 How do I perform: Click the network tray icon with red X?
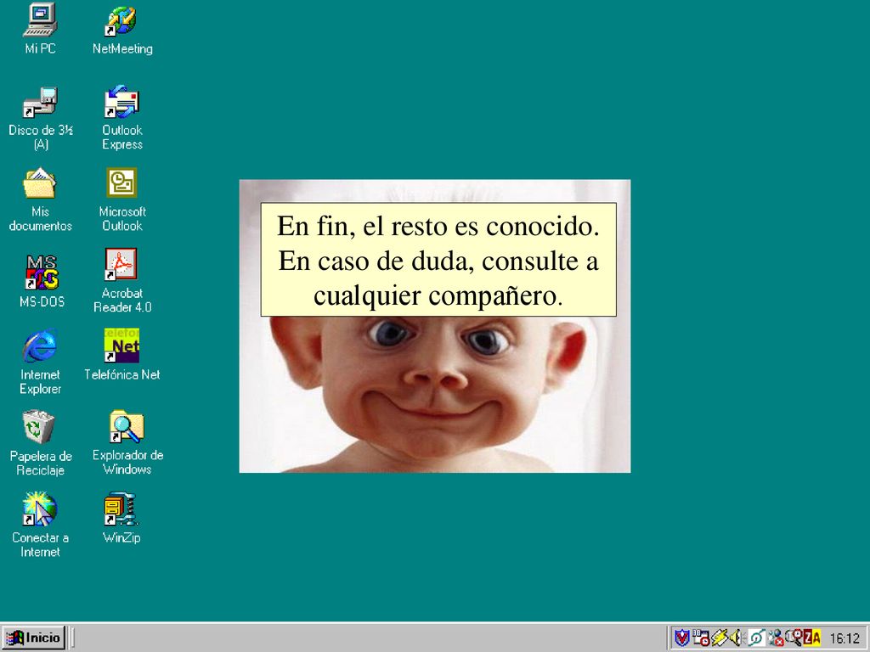(776, 638)
